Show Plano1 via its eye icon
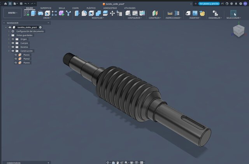This screenshot has height=164, width=249. pyautogui.click(x=16, y=55)
